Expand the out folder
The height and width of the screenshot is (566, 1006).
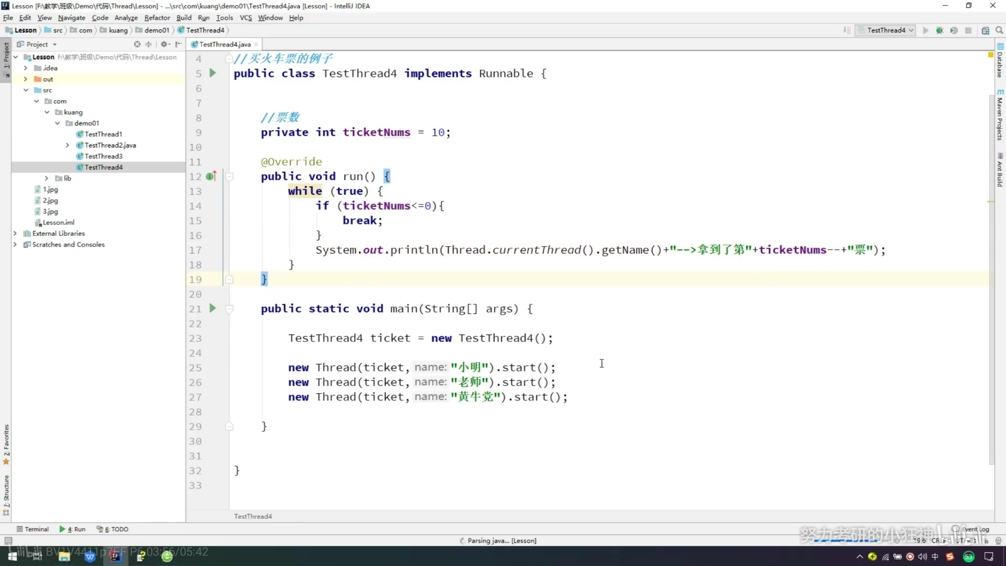[x=26, y=79]
